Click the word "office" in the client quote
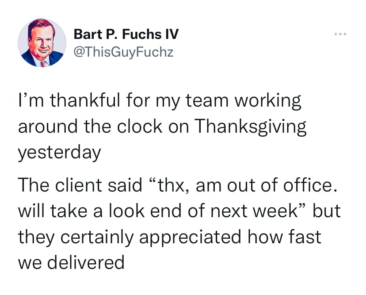366x295 pixels. (x=306, y=185)
